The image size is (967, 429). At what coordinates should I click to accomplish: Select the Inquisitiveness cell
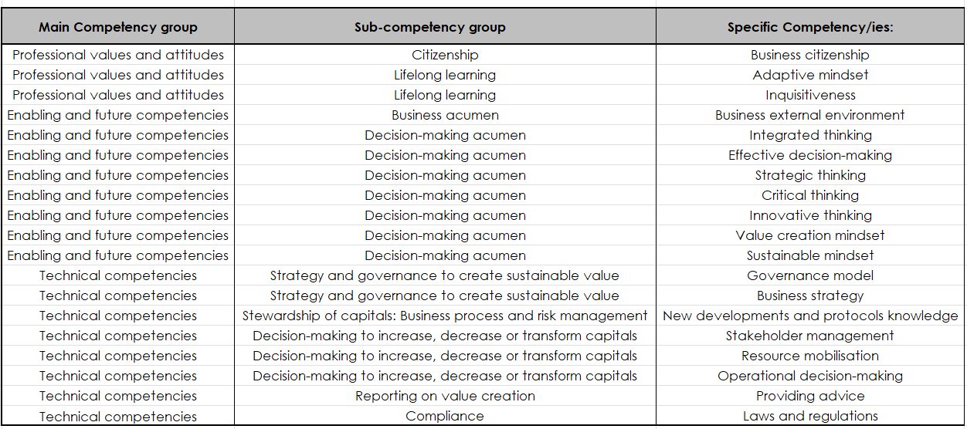coord(809,95)
